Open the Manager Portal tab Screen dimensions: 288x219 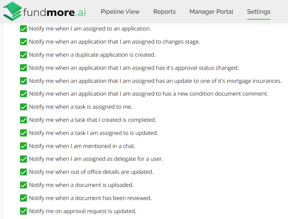[x=211, y=12]
